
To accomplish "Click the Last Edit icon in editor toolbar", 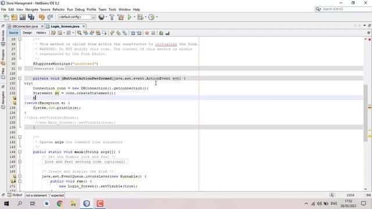I will click(x=53, y=33).
